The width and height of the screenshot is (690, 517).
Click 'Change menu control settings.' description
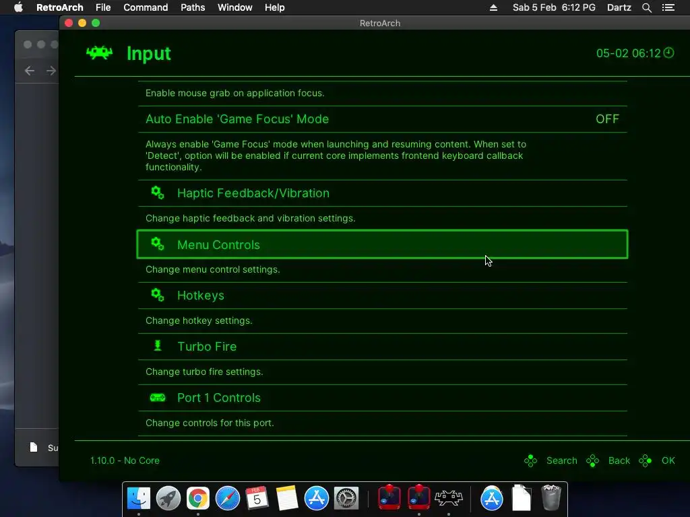212,269
